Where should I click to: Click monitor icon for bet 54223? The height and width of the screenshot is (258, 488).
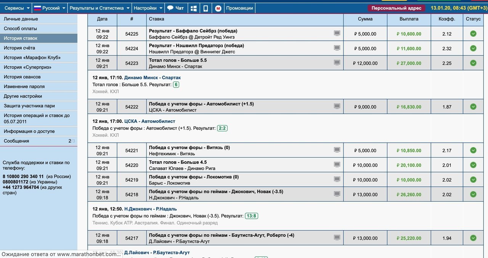click(x=337, y=63)
